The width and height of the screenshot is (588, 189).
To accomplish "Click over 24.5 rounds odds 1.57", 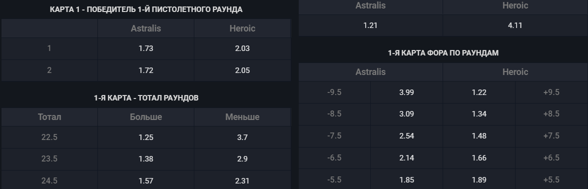I will 146,180.
